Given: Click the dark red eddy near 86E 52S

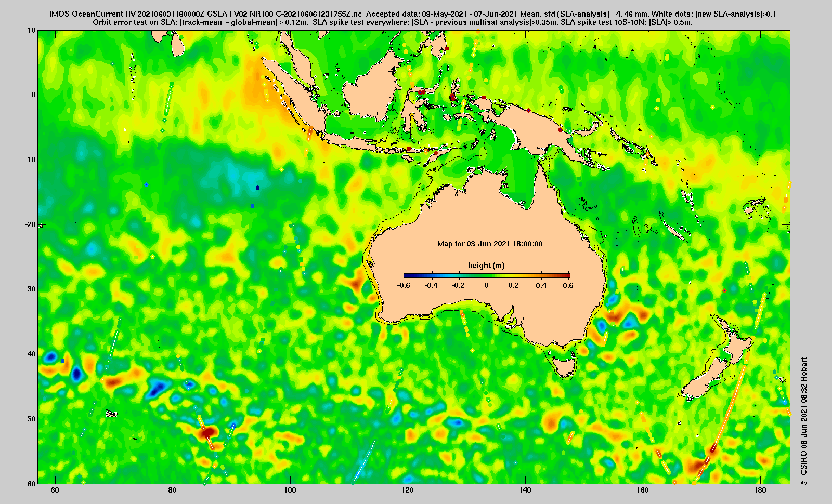Looking at the screenshot, I should pyautogui.click(x=207, y=431).
